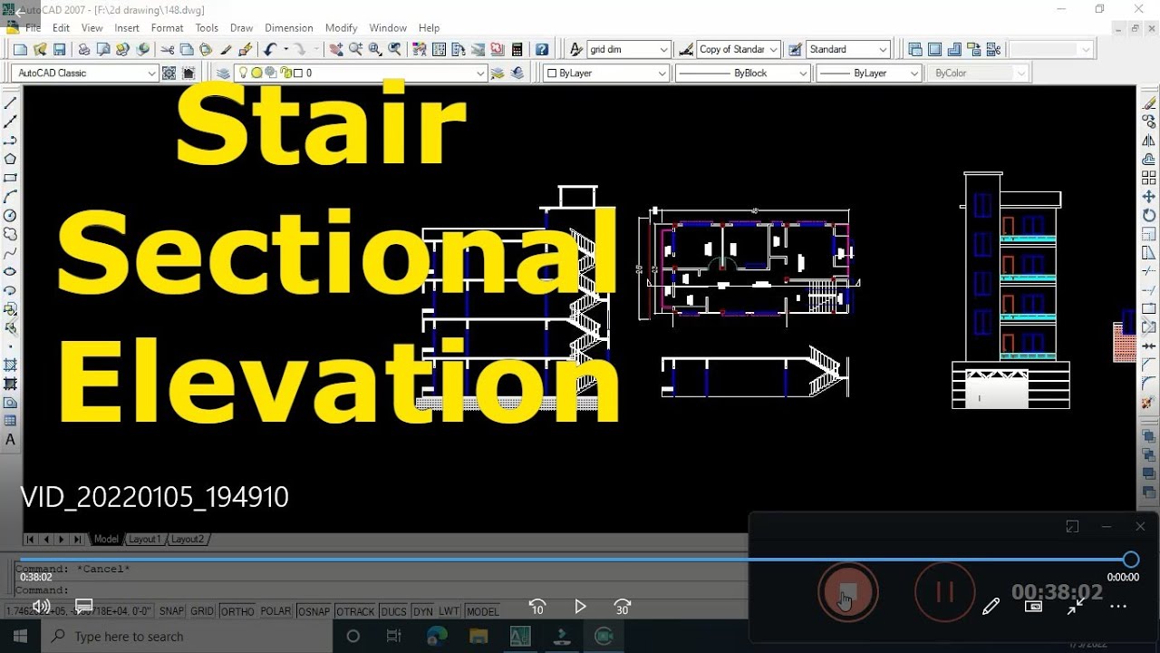Select the Multiline Text 'A' tool
Viewport: 1160px width, 653px height.
point(11,440)
